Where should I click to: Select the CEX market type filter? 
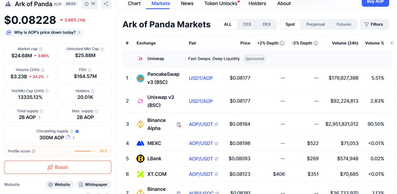247,24
